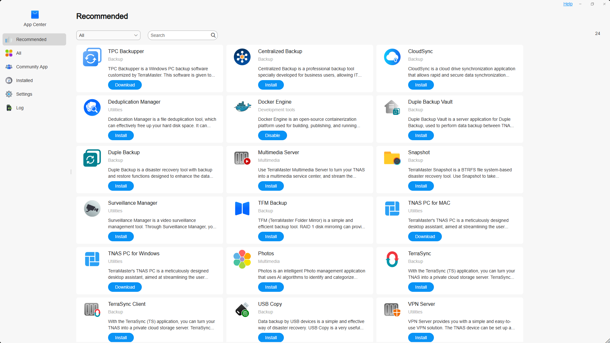Install Photos
Viewport: 610px width, 343px height.
pyautogui.click(x=271, y=287)
